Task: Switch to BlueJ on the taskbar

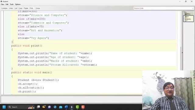Action: pos(72,107)
